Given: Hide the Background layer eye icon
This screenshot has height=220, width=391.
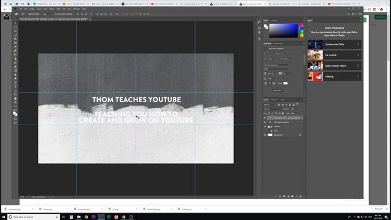Looking at the screenshot, I should click(x=265, y=135).
